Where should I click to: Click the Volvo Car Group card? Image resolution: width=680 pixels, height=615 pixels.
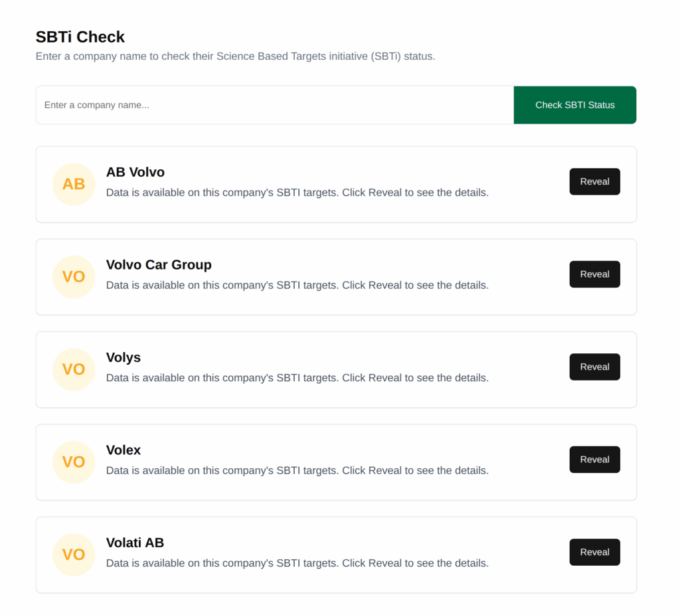tap(336, 277)
